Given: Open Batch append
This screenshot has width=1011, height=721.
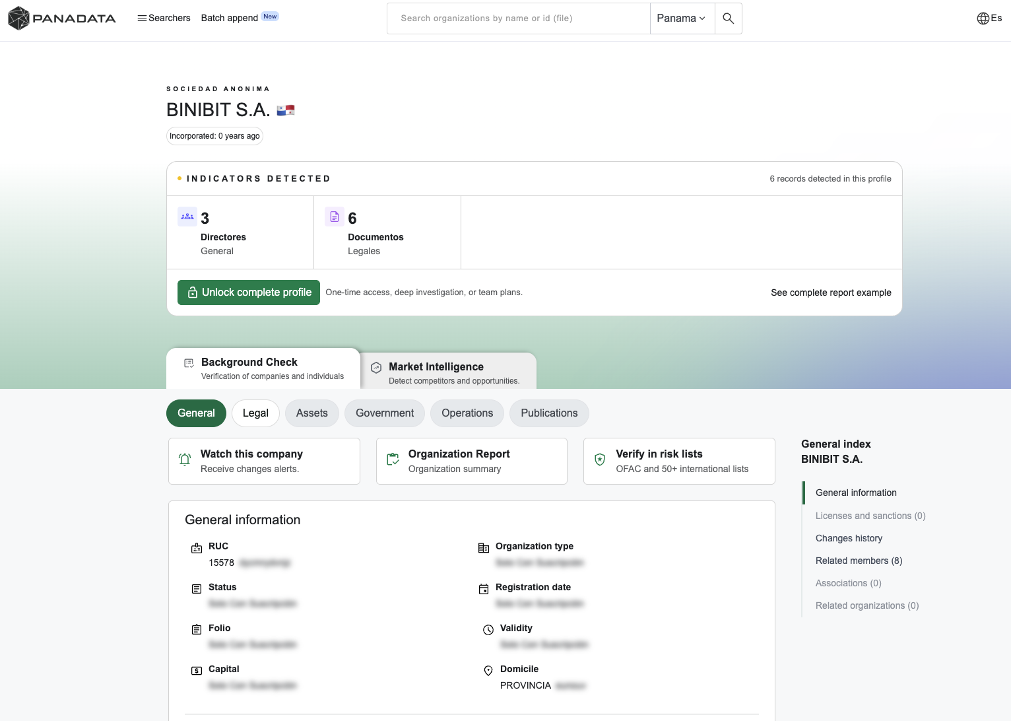Looking at the screenshot, I should (x=229, y=18).
